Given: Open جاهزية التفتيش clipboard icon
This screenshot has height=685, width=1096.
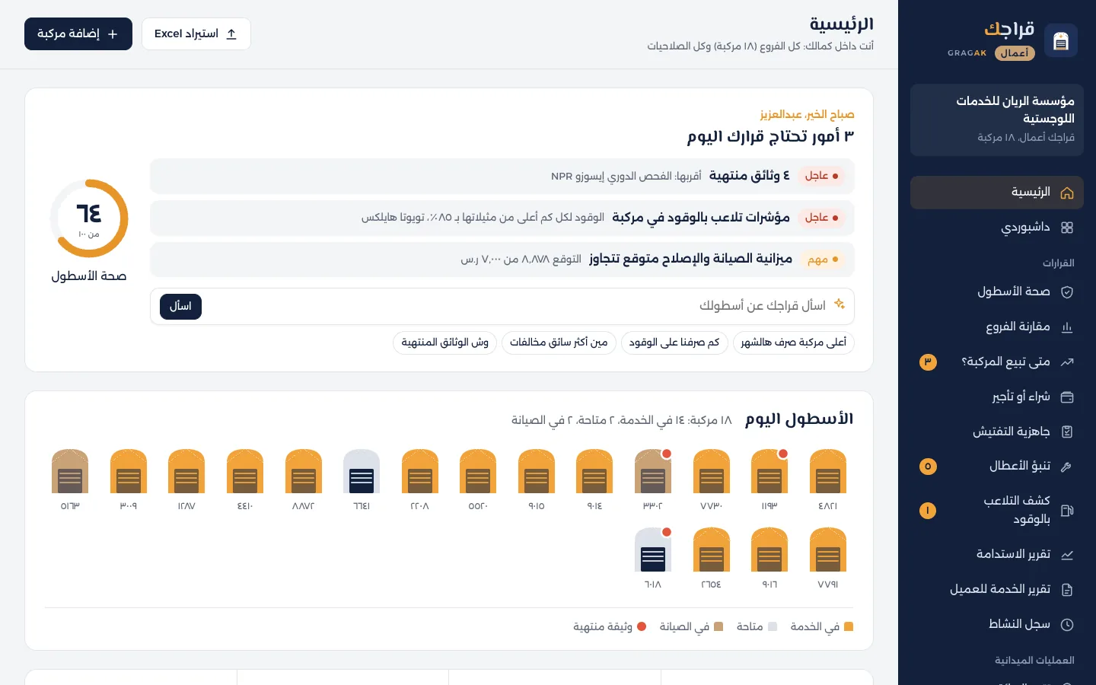Looking at the screenshot, I should [x=1067, y=432].
